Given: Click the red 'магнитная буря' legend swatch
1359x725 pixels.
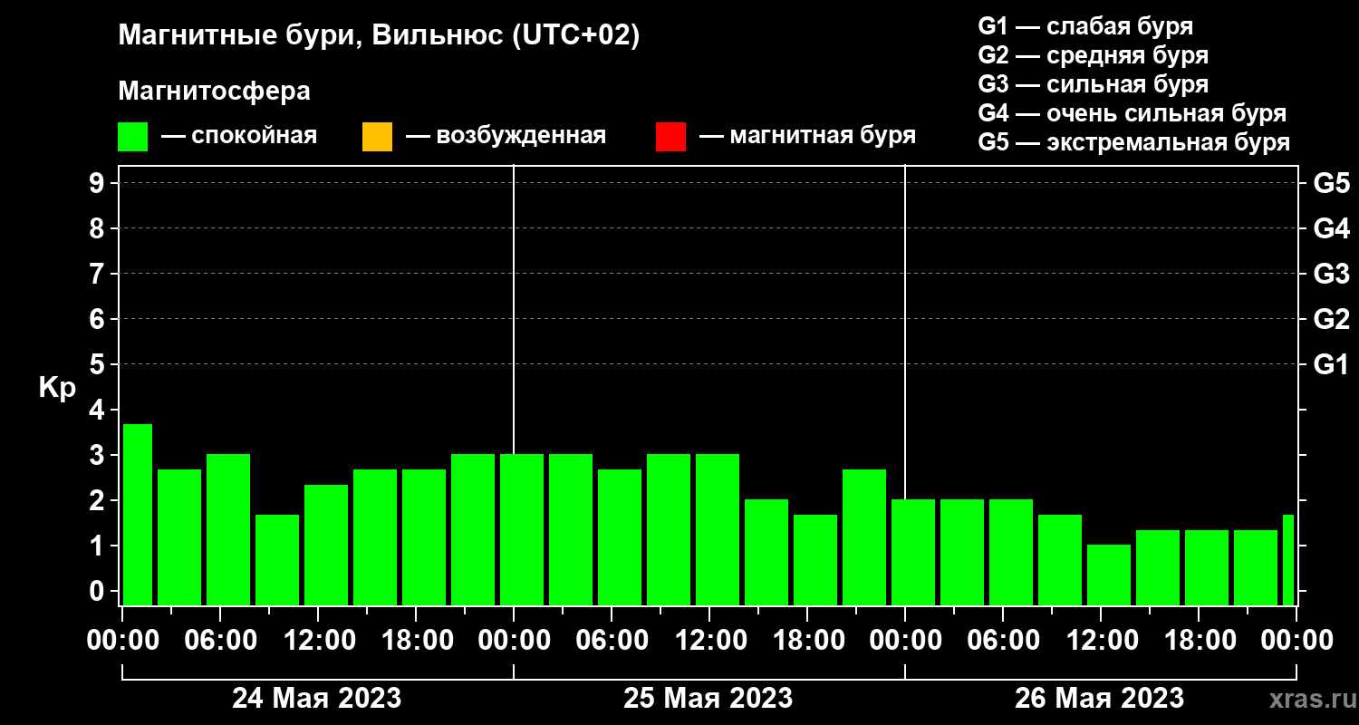Looking at the screenshot, I should coord(670,137).
